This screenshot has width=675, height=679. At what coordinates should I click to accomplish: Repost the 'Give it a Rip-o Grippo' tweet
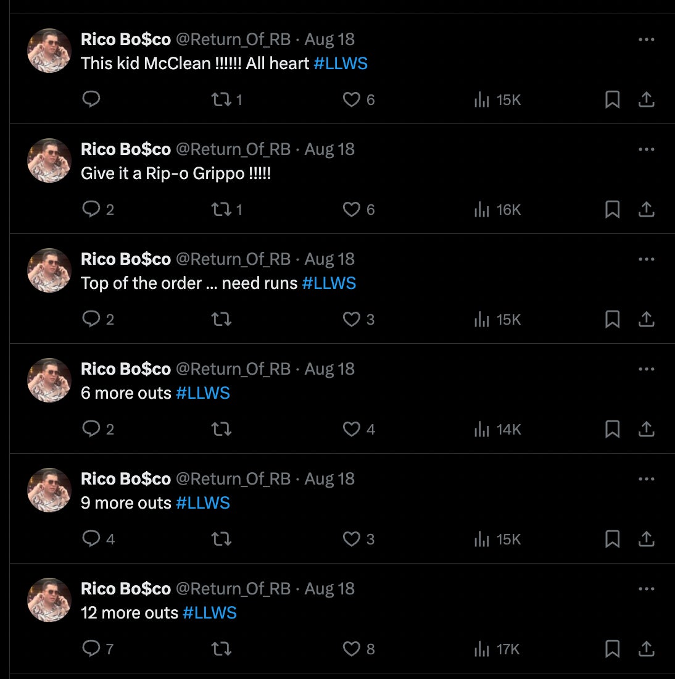pos(221,210)
